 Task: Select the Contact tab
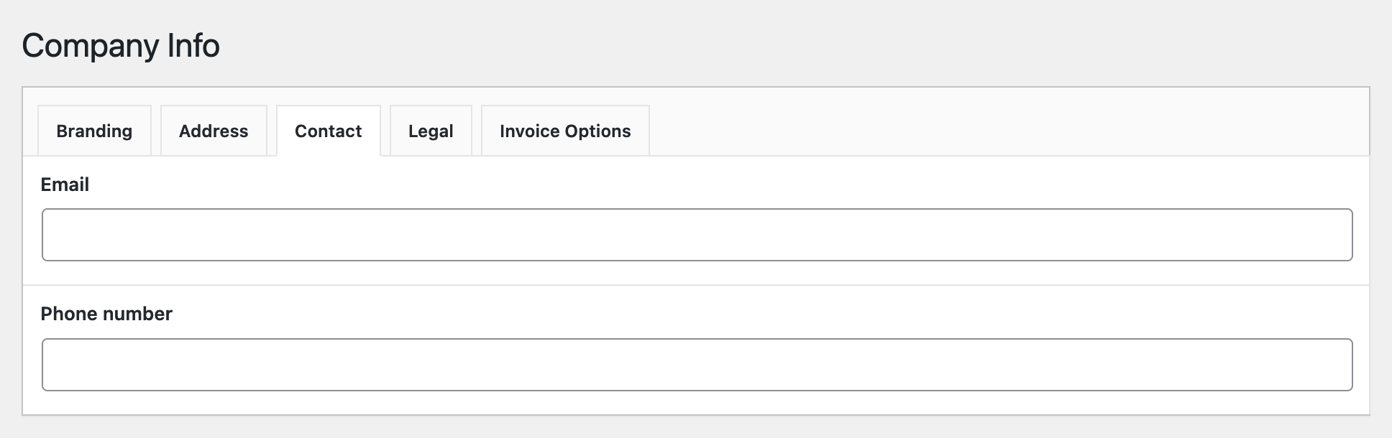coord(329,131)
